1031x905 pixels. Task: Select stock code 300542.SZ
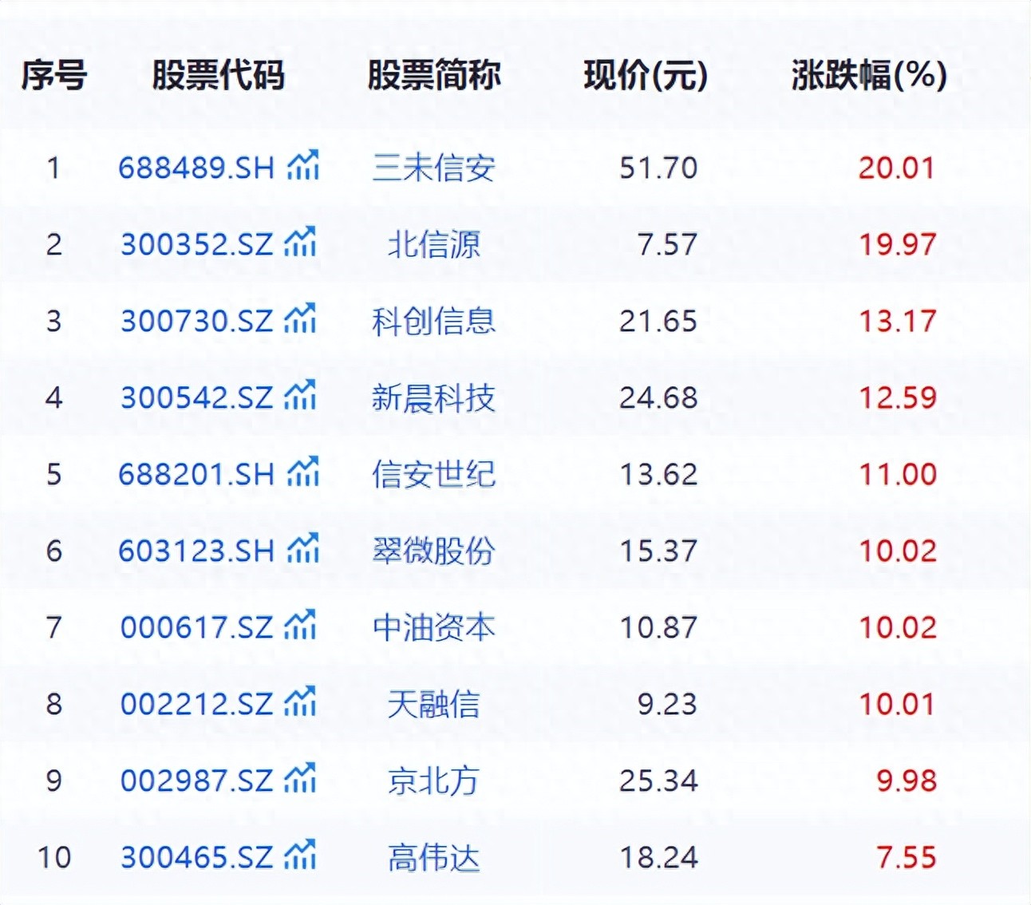click(x=196, y=397)
